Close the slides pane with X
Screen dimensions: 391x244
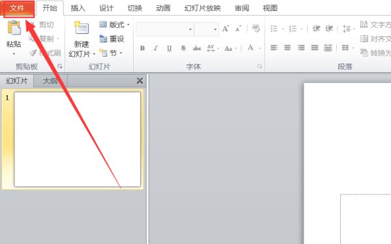coord(139,81)
